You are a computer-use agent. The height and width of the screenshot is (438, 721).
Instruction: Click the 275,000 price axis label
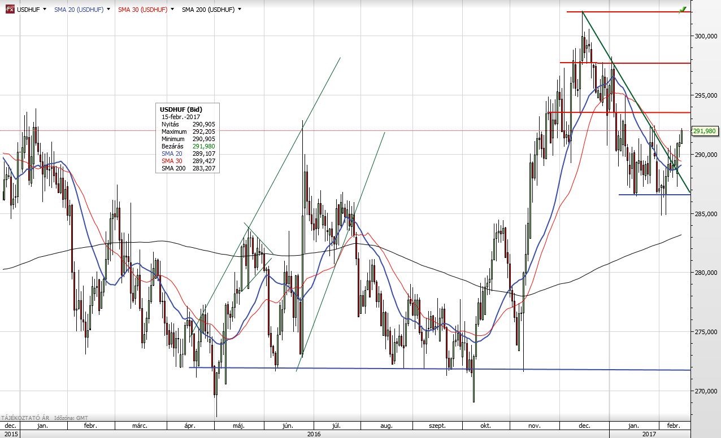(706, 332)
